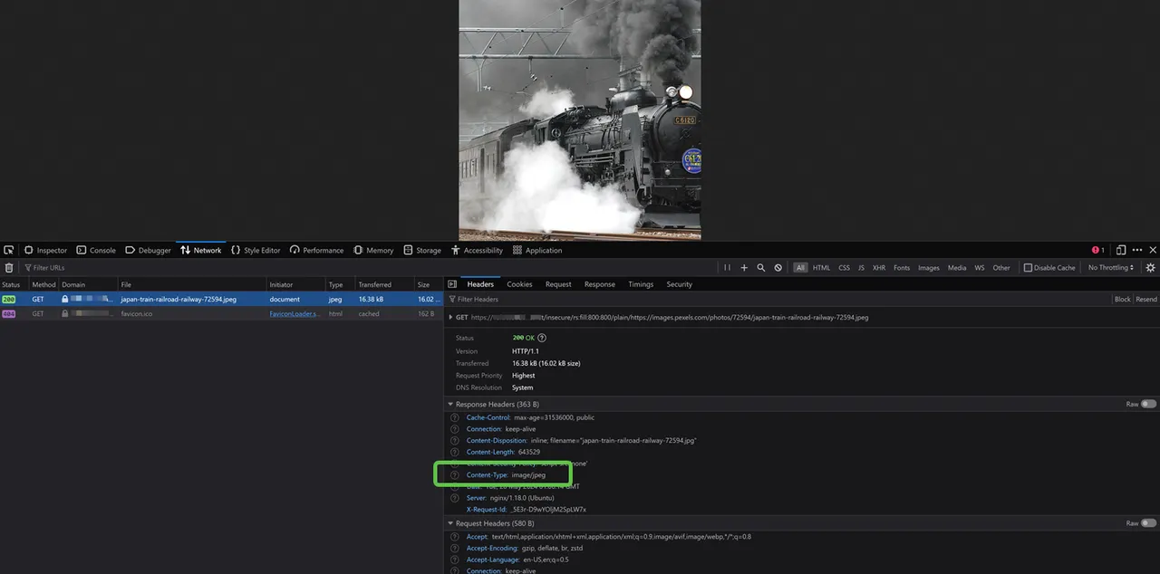The width and height of the screenshot is (1160, 574).
Task: Click help icon beside Content-Length header
Action: tap(455, 452)
